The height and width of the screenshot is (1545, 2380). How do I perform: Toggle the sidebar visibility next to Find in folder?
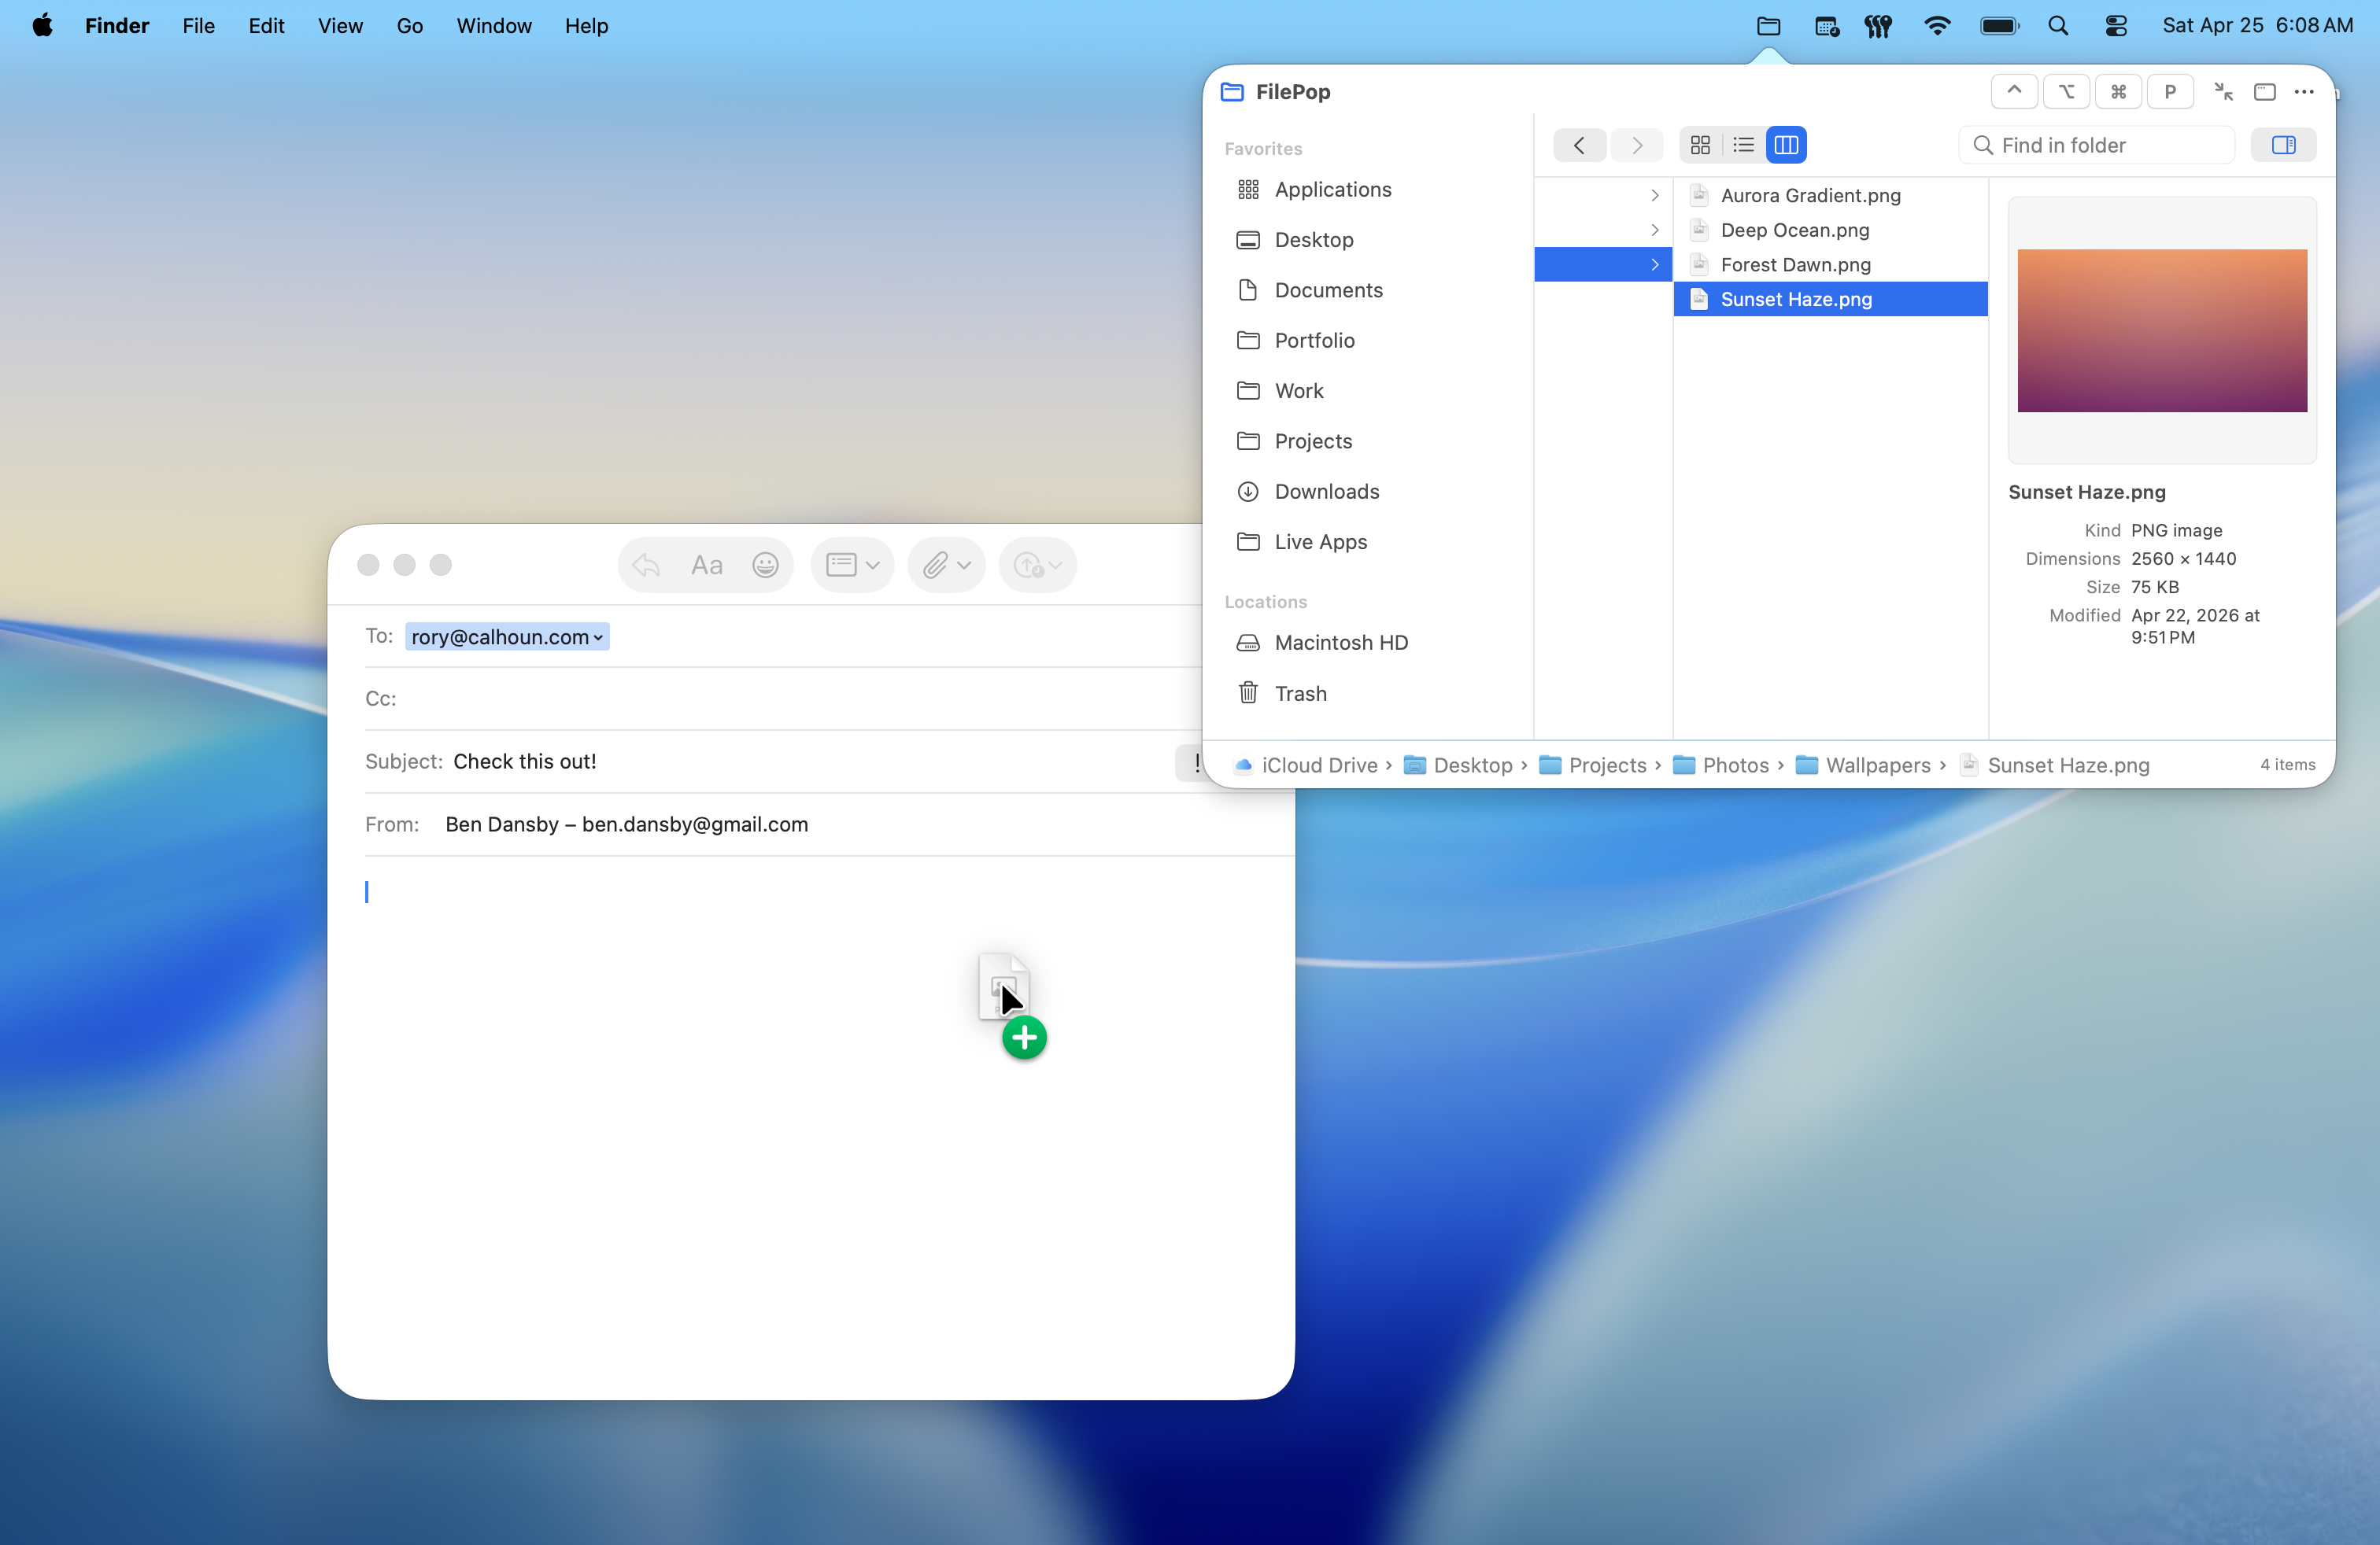(x=2284, y=145)
